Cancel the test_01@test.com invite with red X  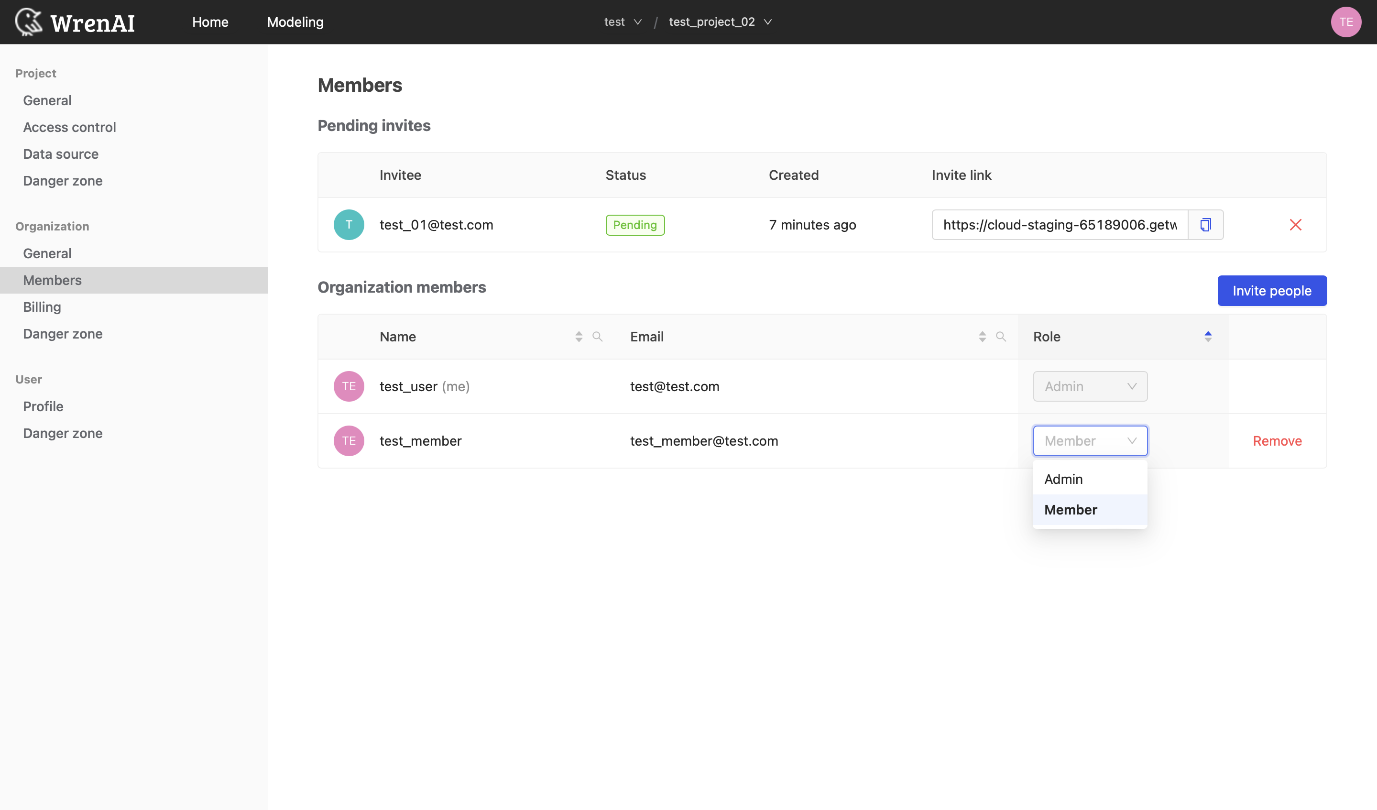pyautogui.click(x=1295, y=225)
